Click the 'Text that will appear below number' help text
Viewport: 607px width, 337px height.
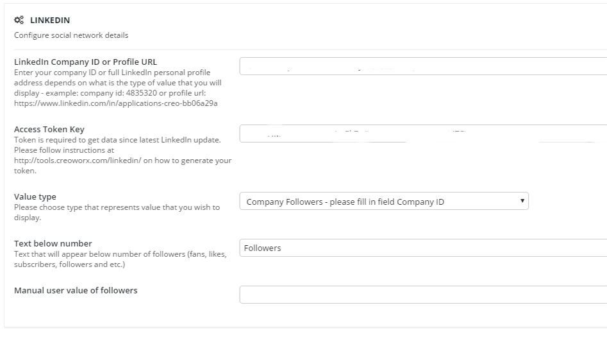pos(120,254)
